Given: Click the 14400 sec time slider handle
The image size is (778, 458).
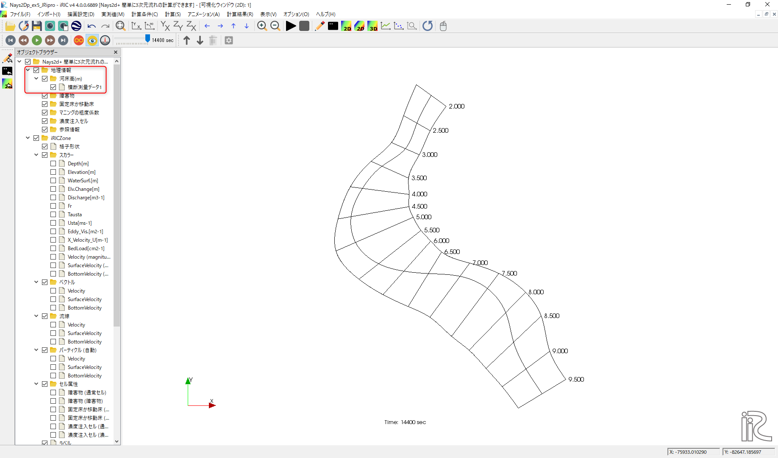Looking at the screenshot, I should pos(147,39).
